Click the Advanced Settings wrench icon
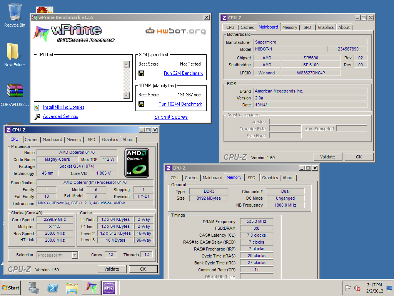This screenshot has height=296, width=394. [37, 116]
